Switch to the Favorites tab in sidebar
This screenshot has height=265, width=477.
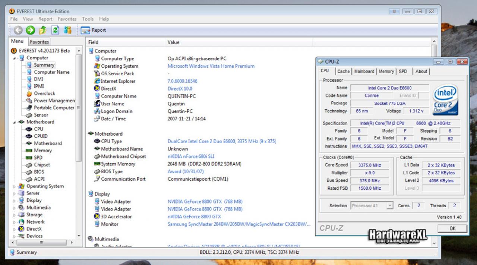(x=40, y=42)
